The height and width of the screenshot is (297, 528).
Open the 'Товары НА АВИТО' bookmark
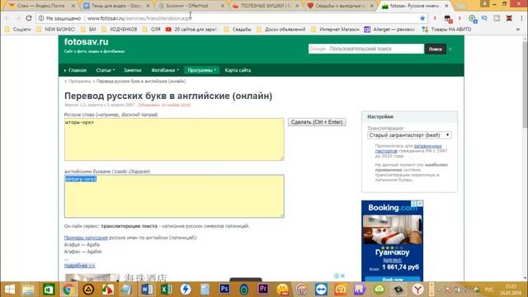point(447,30)
